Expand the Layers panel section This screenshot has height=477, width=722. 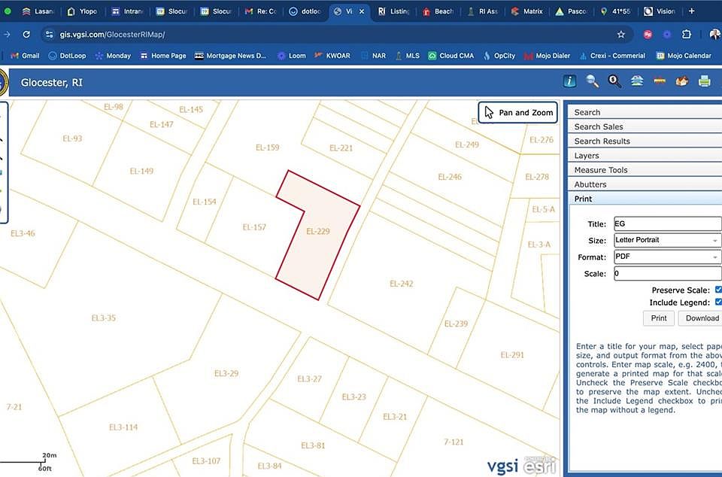point(645,155)
